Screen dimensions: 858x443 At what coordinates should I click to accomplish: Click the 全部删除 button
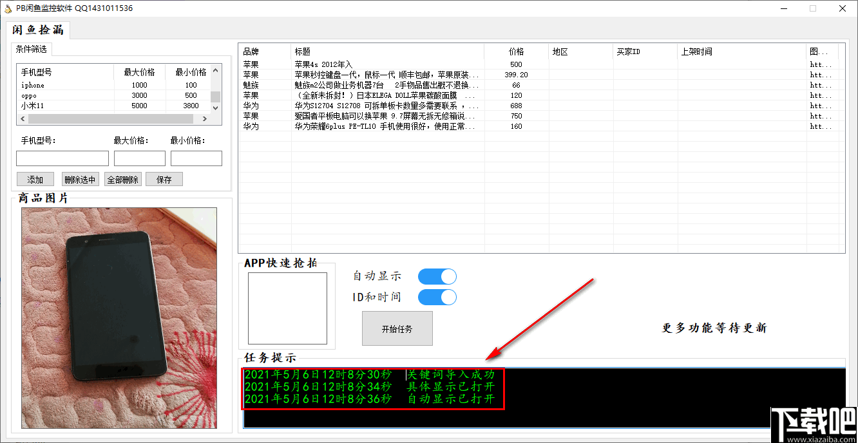(x=122, y=180)
